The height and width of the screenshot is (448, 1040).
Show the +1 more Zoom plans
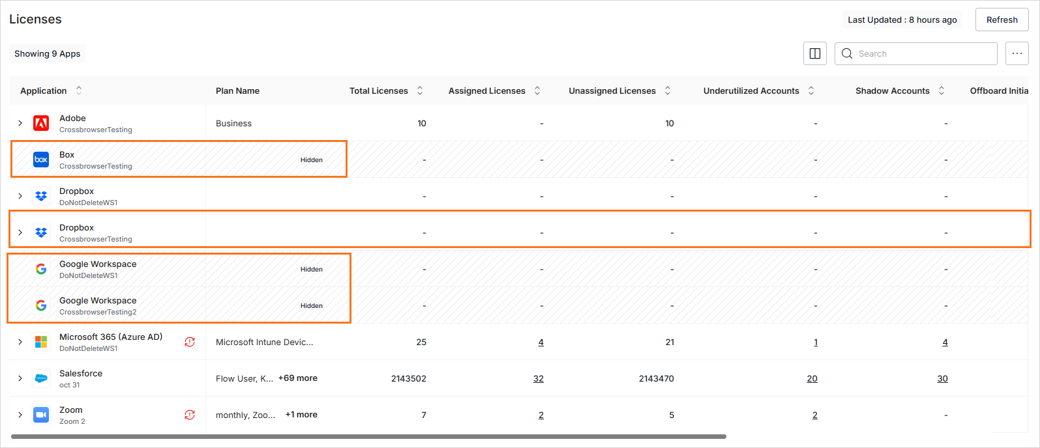tap(301, 414)
